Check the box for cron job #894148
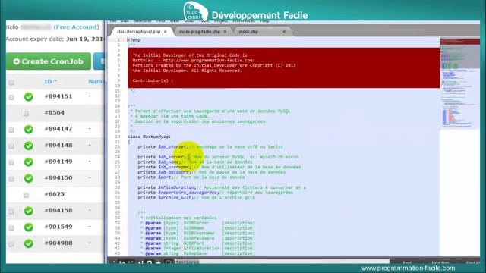 point(11,146)
